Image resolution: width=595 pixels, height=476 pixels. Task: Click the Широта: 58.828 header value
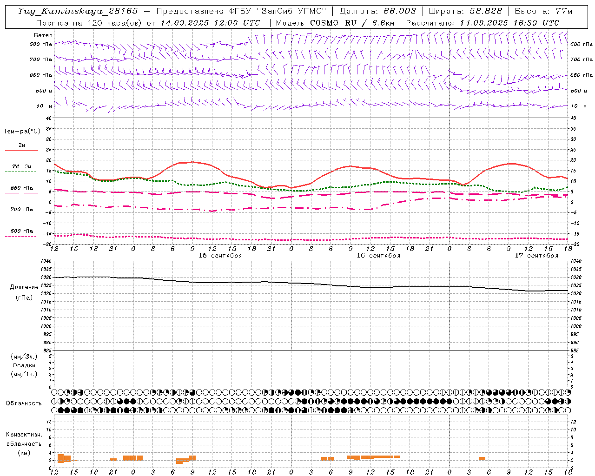(465, 11)
